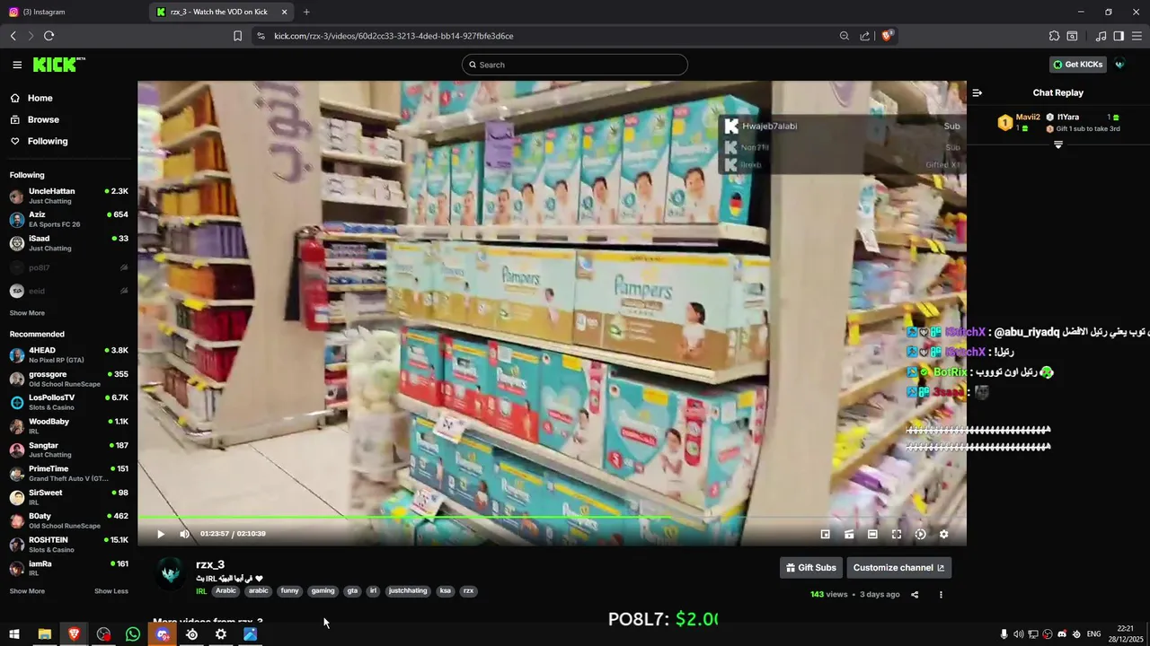Image resolution: width=1150 pixels, height=646 pixels.
Task: Open the three-dot more options menu
Action: click(x=941, y=594)
